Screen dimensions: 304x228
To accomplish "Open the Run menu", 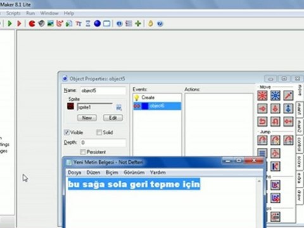I will (30, 13).
